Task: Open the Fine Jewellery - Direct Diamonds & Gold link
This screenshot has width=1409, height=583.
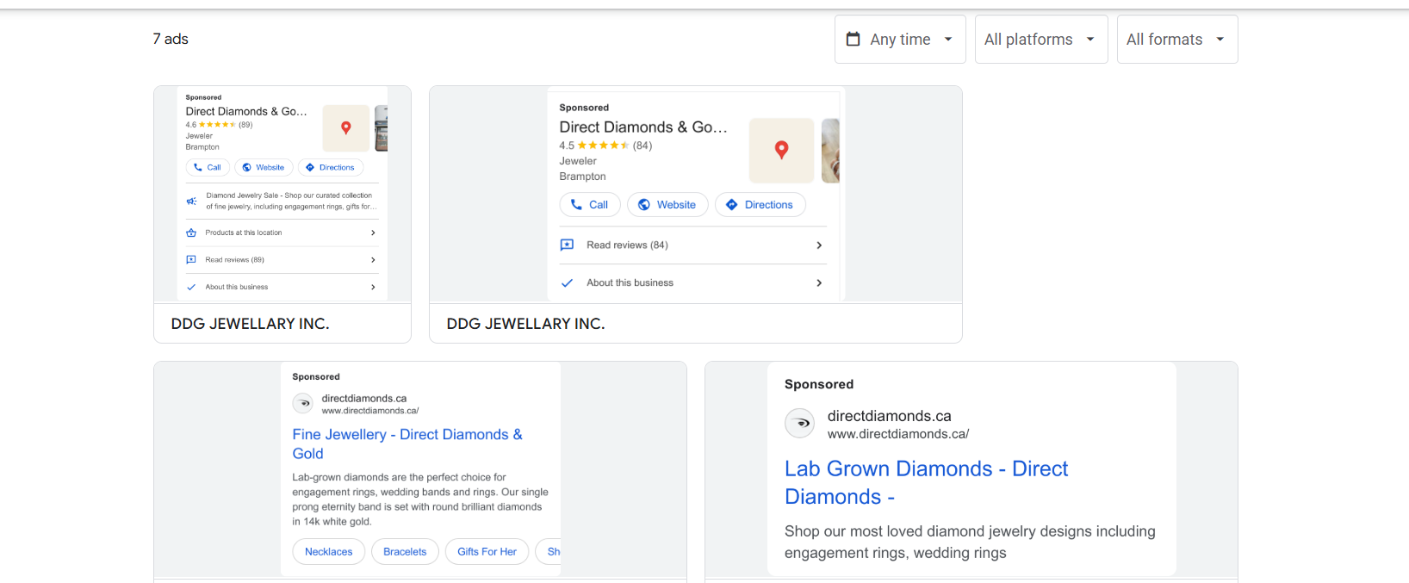Action: tap(407, 444)
